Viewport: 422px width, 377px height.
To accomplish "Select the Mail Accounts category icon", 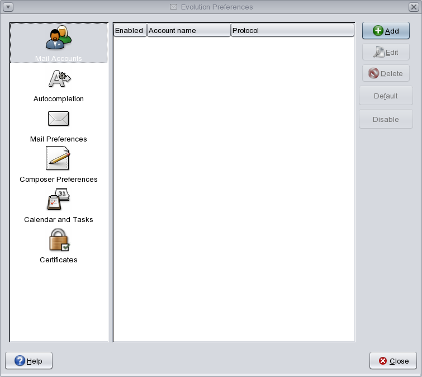I will tap(58, 37).
